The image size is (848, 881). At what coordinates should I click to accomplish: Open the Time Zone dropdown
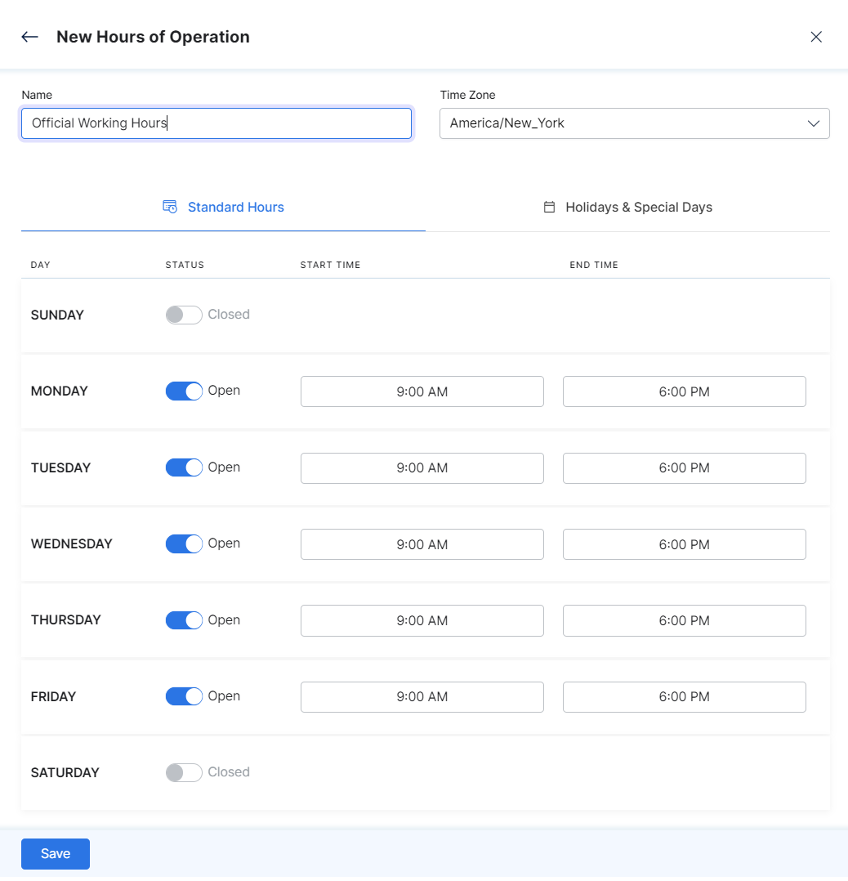[635, 123]
